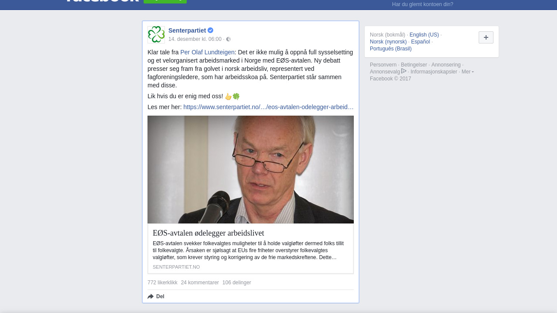Click the Senterpartiet clover profile picture
The image size is (557, 313).
[x=156, y=35]
